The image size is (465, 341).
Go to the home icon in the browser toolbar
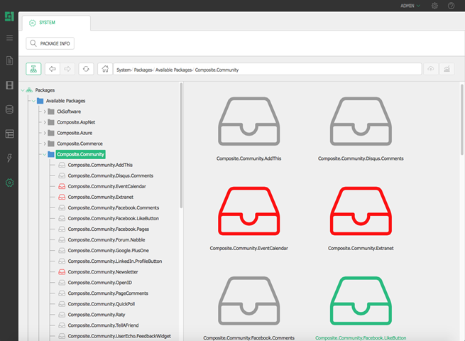tap(105, 69)
